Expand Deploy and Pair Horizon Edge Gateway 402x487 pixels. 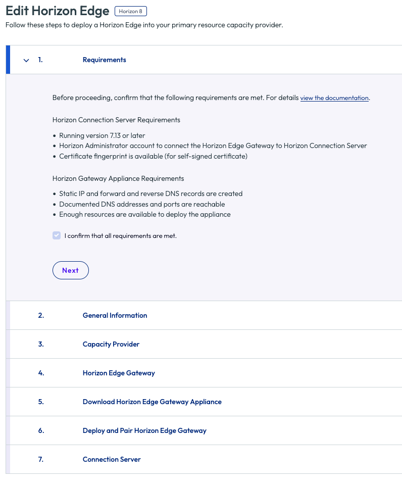click(144, 430)
